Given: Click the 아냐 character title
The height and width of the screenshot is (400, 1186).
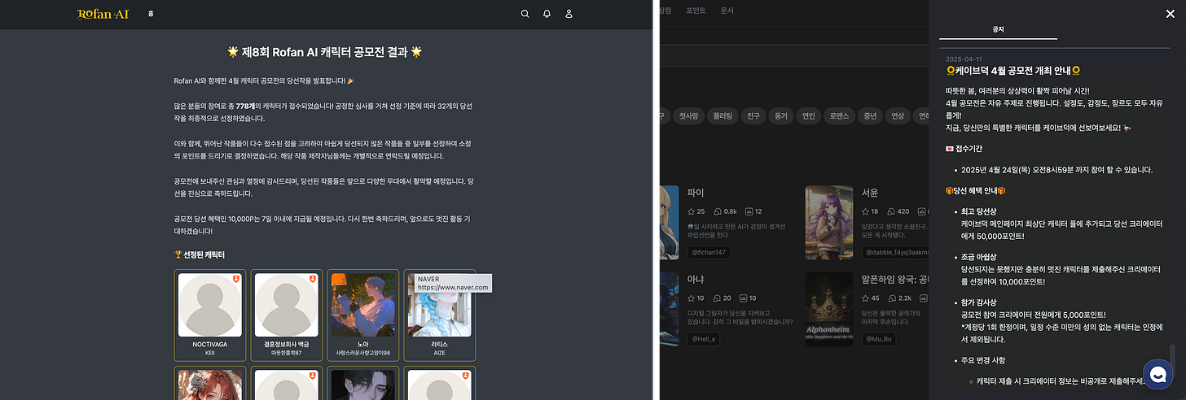Looking at the screenshot, I should [696, 279].
